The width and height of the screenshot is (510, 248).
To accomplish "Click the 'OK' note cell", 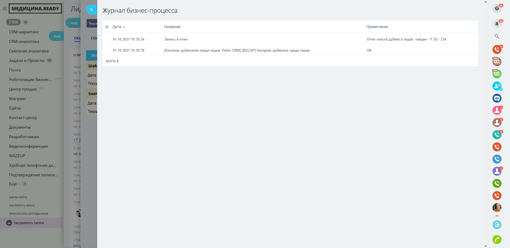I will click(x=369, y=50).
